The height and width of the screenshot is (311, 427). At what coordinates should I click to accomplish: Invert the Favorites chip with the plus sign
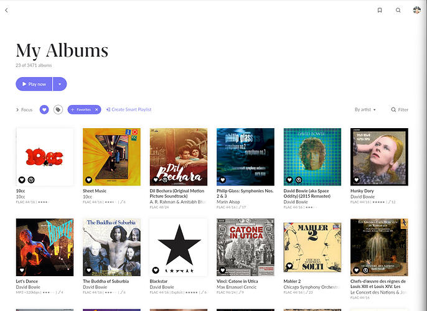[72, 109]
